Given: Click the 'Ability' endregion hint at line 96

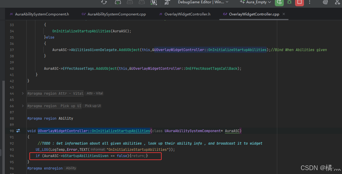Looking at the screenshot, I should 71,168.
